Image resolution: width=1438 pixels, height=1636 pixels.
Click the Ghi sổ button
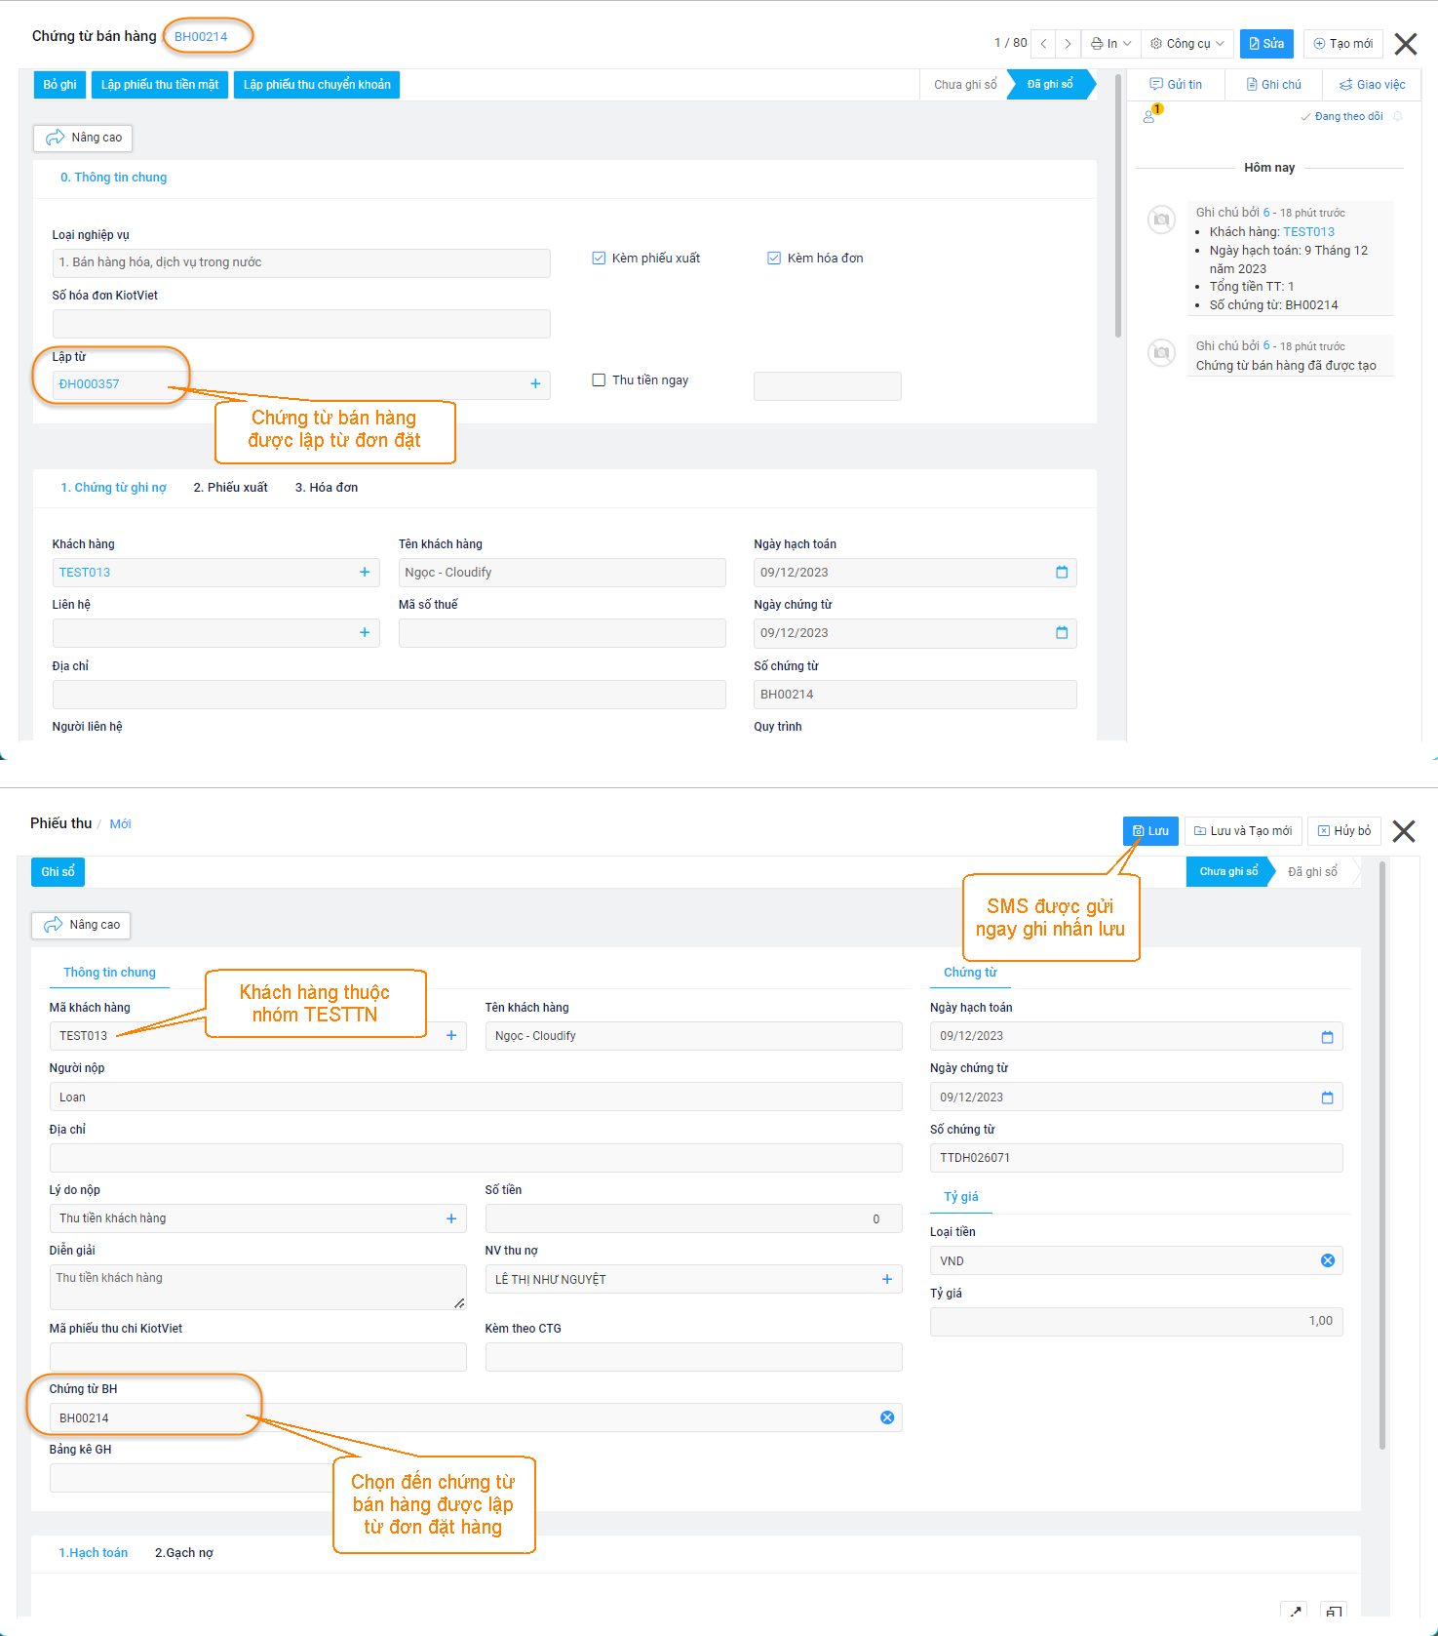pos(58,872)
